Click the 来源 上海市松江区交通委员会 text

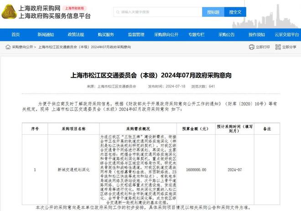[112, 86]
